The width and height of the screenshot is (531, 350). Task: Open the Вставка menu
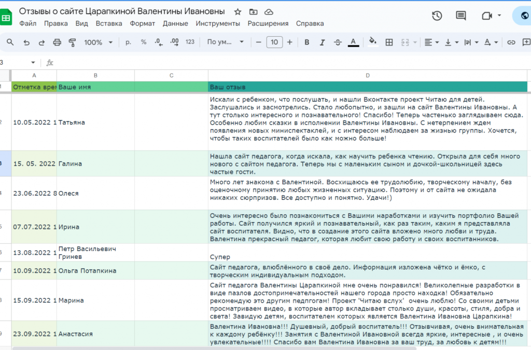point(109,23)
